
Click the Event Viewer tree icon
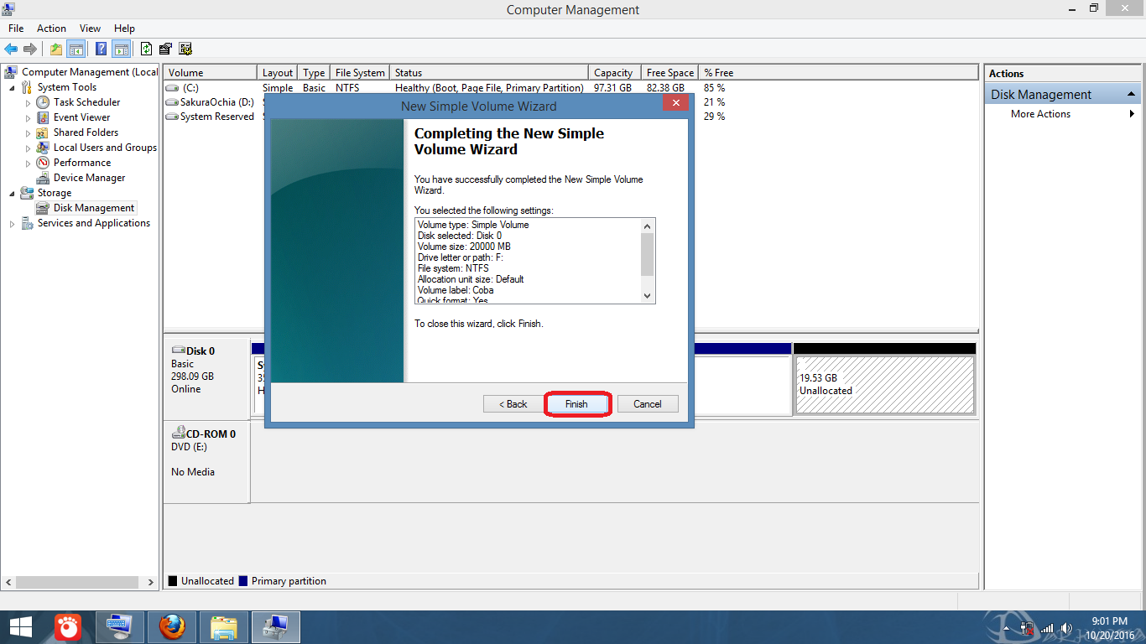click(43, 117)
